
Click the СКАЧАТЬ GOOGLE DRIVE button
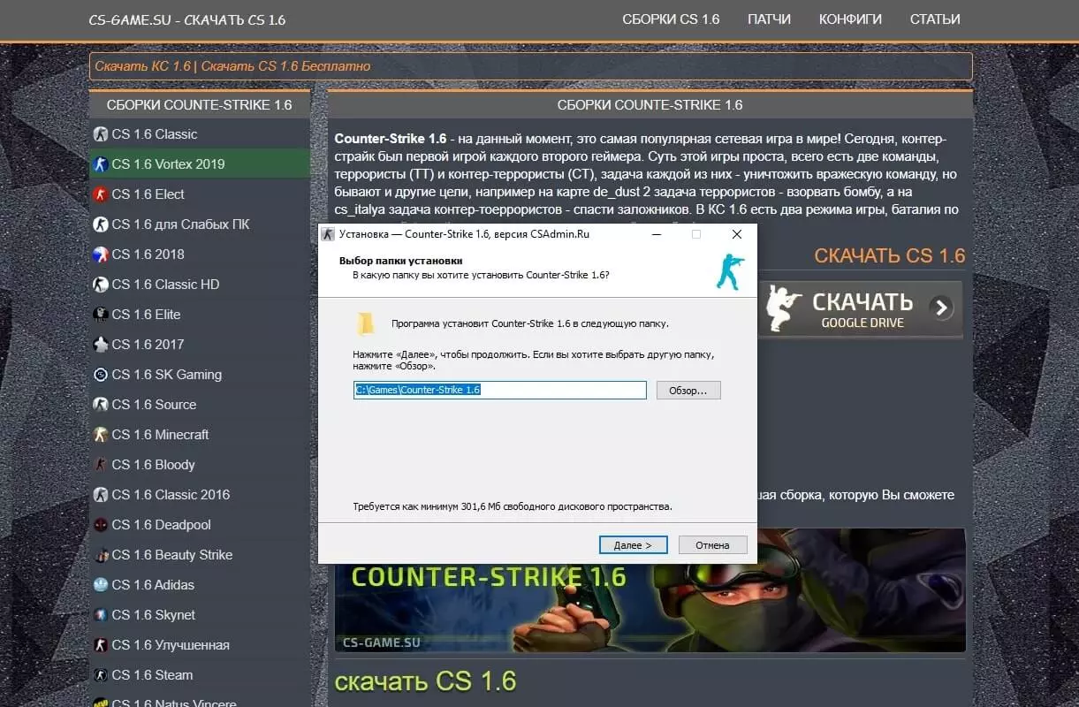coord(861,309)
